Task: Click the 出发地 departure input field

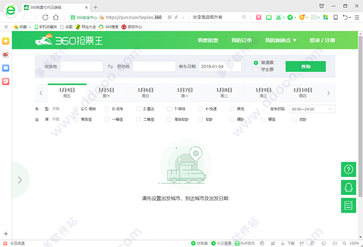Action: [x=82, y=66]
